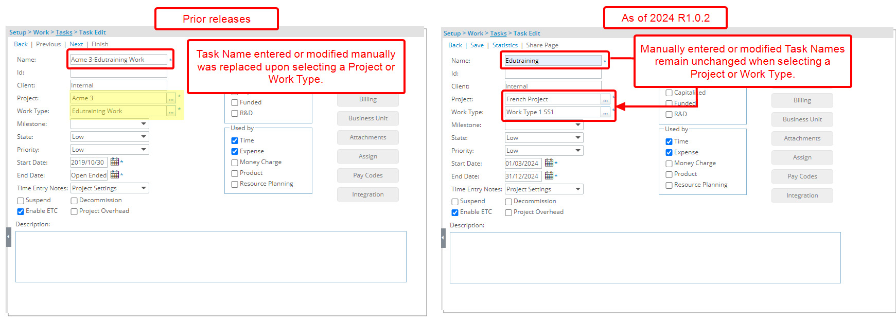Click Integration button in right panel

coord(802,195)
